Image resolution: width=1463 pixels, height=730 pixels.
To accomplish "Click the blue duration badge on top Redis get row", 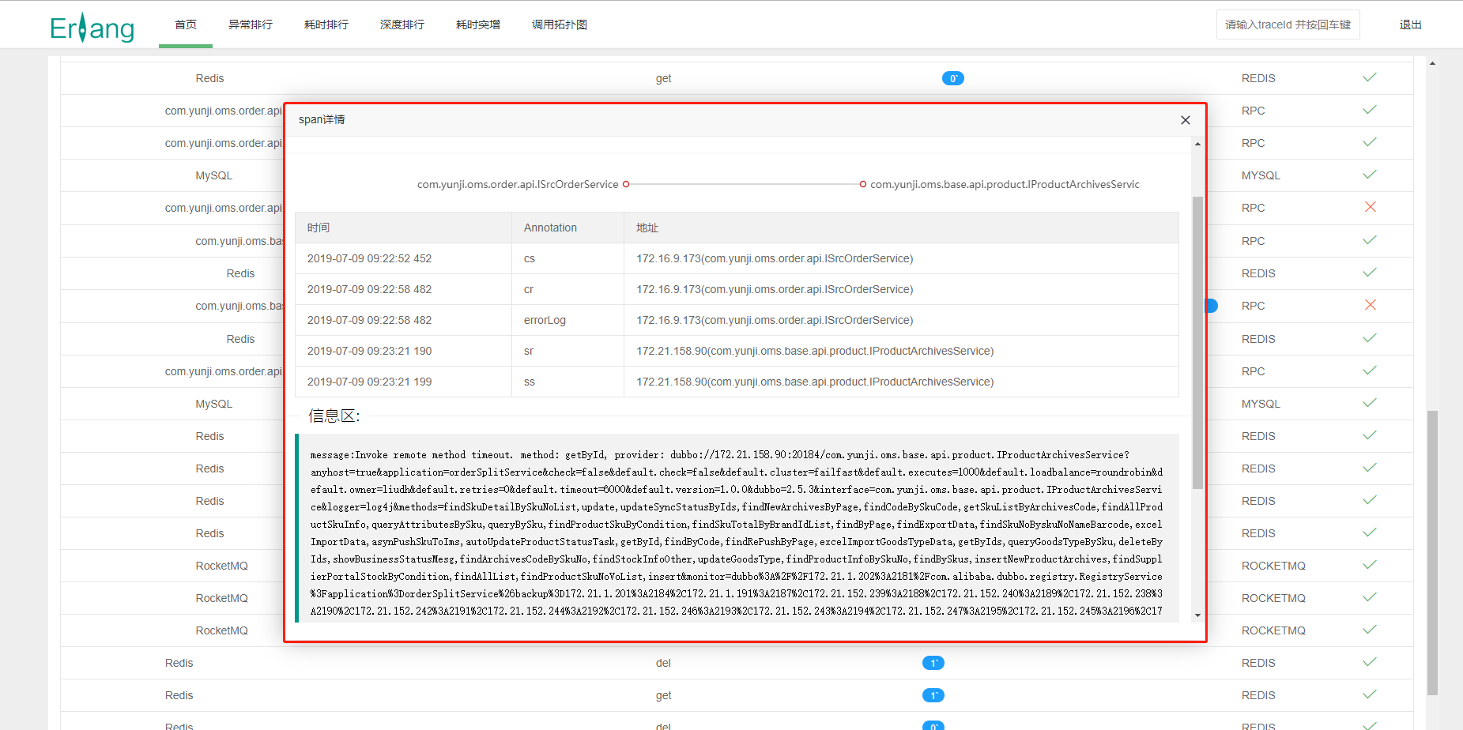I will click(x=953, y=78).
